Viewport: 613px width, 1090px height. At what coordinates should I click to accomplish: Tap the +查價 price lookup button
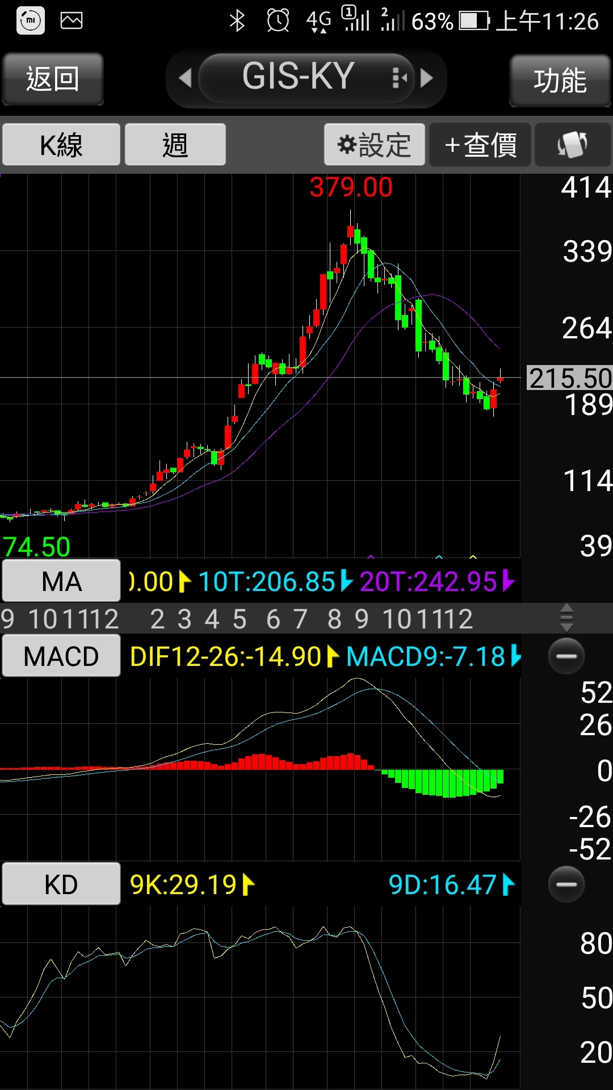tap(480, 145)
